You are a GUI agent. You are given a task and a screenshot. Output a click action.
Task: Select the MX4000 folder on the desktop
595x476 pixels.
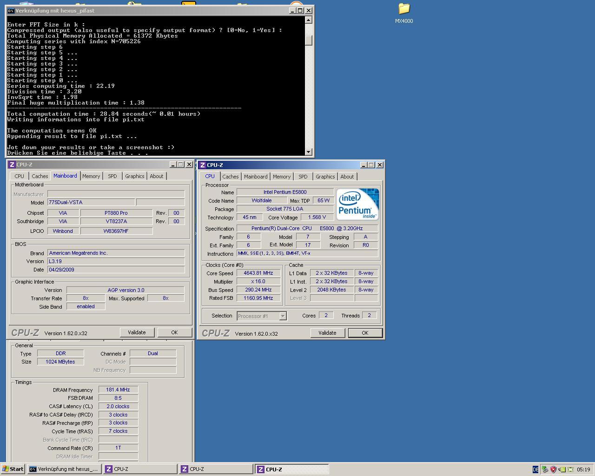click(404, 13)
